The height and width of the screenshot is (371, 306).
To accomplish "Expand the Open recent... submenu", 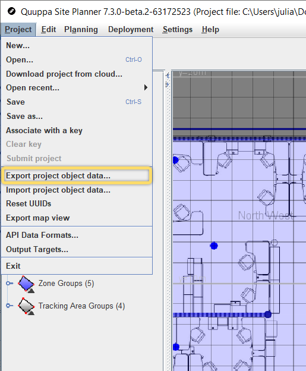I will pos(77,88).
